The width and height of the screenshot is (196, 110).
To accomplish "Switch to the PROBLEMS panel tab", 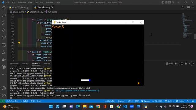I will 14,64.
